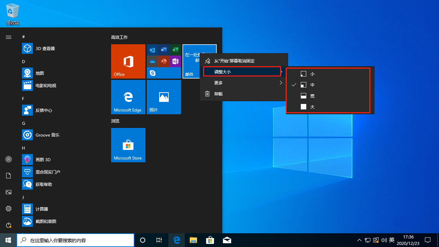Click the Office tile
This screenshot has width=439, height=247.
128,61
